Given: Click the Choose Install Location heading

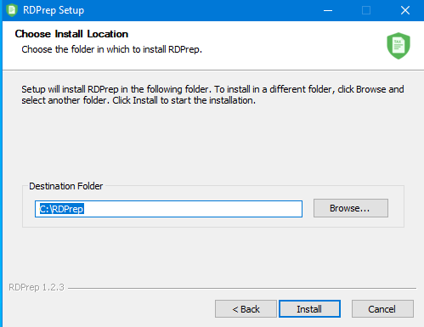Looking at the screenshot, I should pyautogui.click(x=71, y=34).
